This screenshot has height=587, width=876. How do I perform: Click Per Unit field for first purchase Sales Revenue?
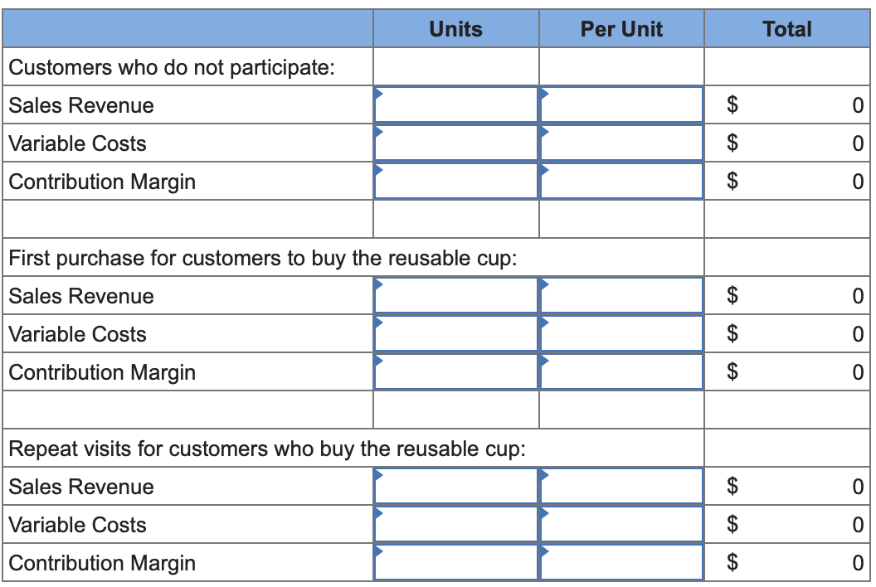pyautogui.click(x=621, y=295)
